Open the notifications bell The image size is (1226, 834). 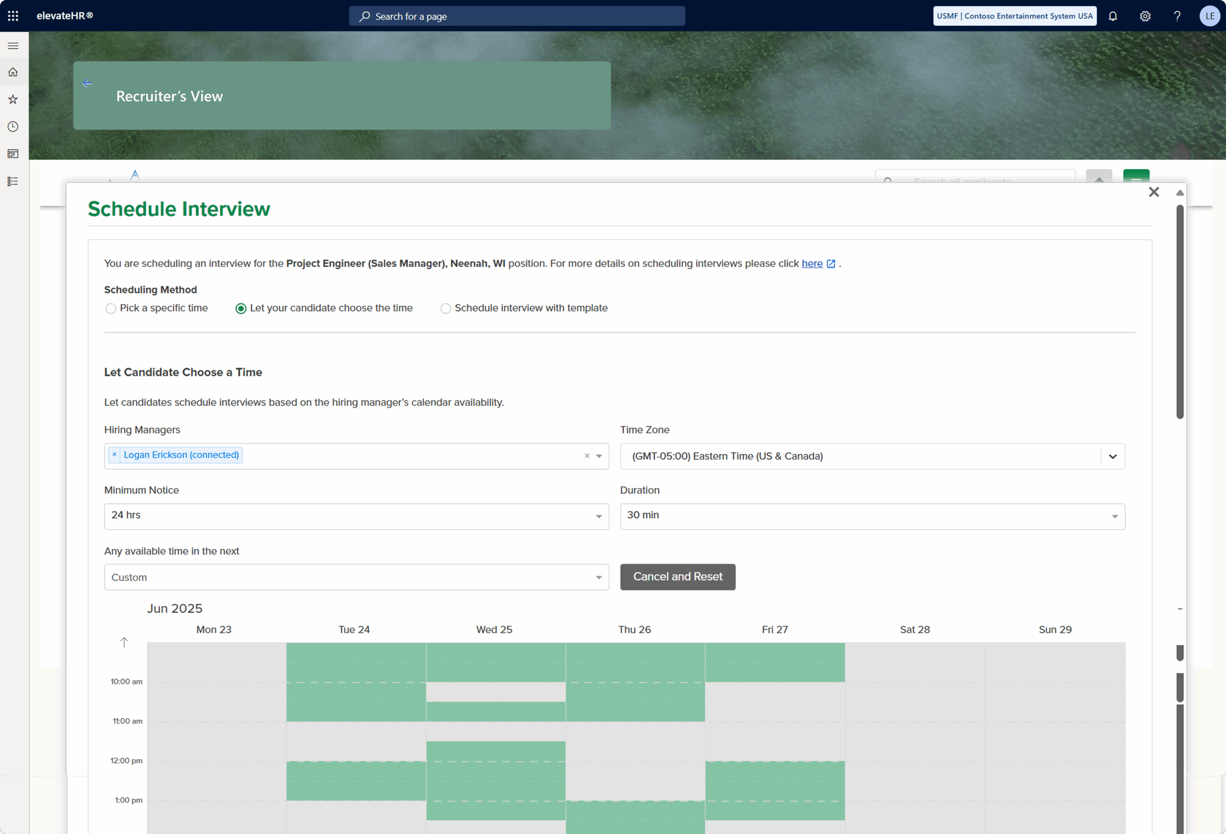click(x=1112, y=16)
